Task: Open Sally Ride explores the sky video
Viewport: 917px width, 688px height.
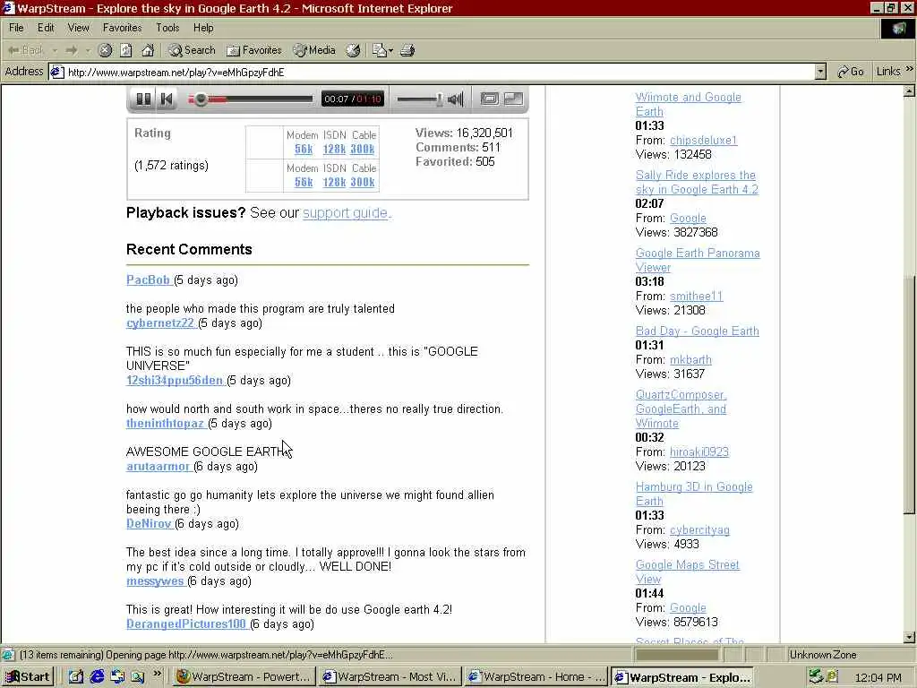Action: click(x=697, y=182)
